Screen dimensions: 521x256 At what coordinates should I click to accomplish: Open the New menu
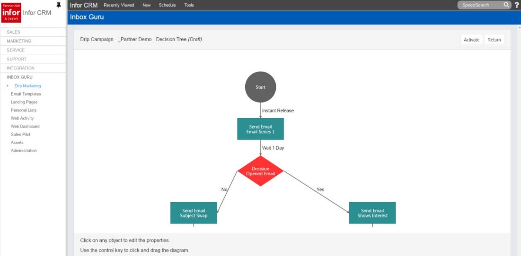point(147,5)
